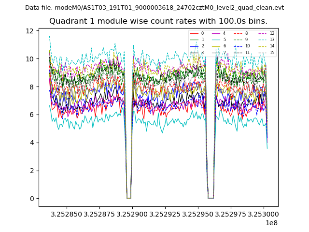
Task: Click the y-axis tick label 10
Action: tap(29, 59)
